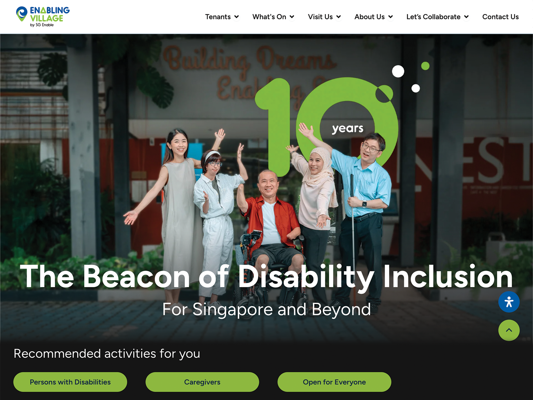Expand the Visit Us chevron
This screenshot has height=400, width=533.
point(338,17)
